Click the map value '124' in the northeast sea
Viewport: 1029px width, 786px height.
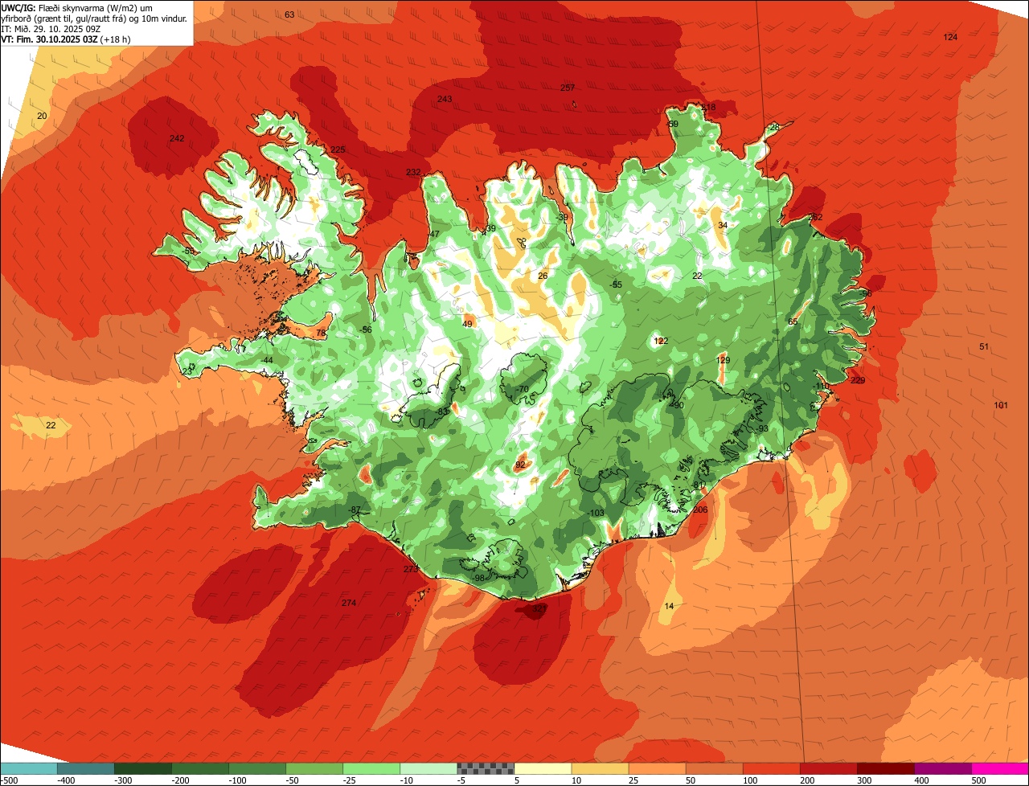click(x=950, y=38)
